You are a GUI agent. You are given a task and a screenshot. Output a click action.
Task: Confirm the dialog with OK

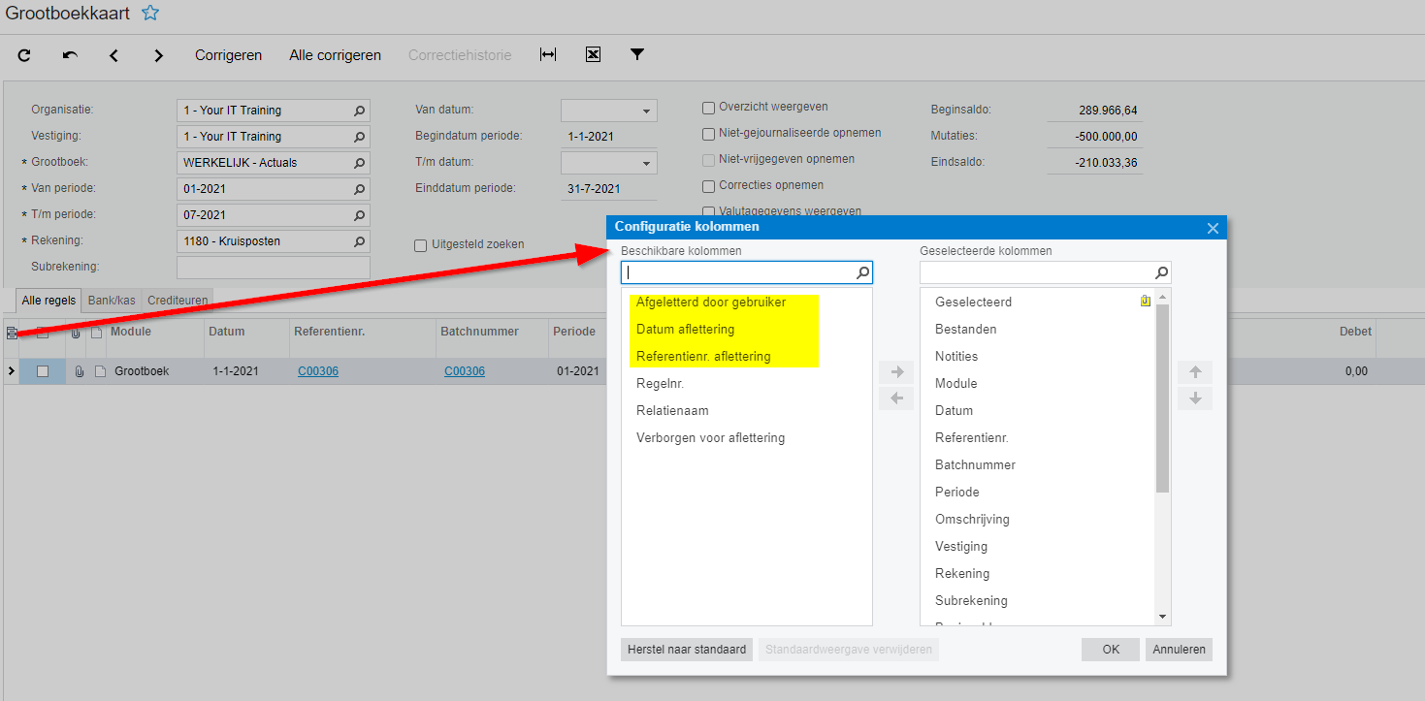click(x=1111, y=650)
